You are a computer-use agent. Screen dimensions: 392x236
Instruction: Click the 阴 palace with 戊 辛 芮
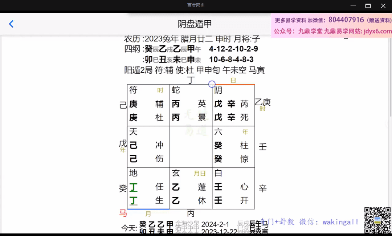point(233,105)
